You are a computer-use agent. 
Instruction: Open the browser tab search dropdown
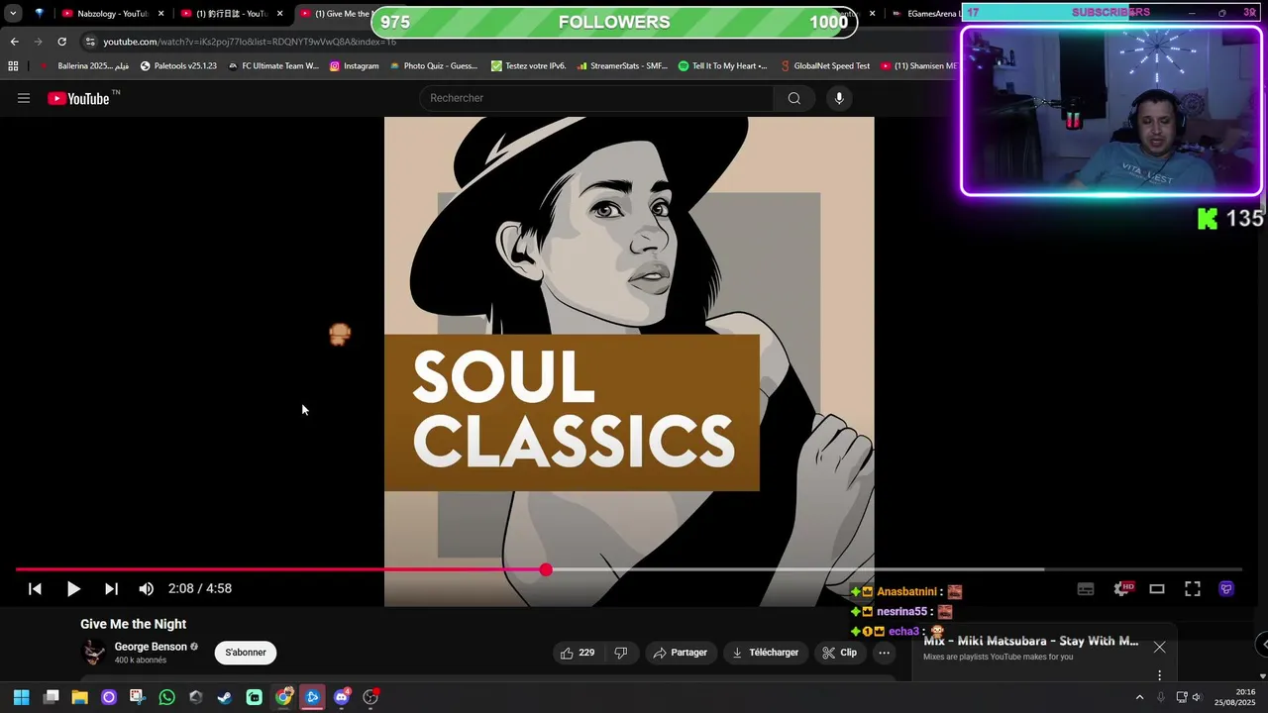[x=13, y=14]
